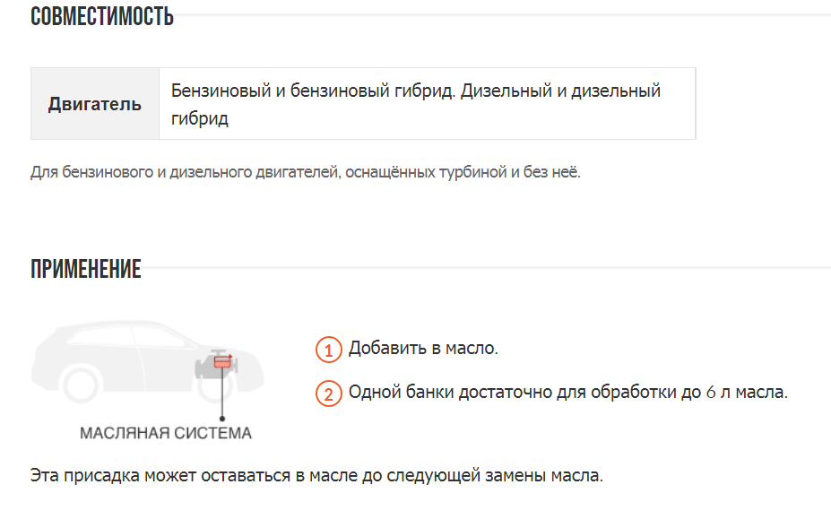The width and height of the screenshot is (831, 519).
Task: Click the Эта присадка может оставаться paragraph
Action: (x=316, y=475)
